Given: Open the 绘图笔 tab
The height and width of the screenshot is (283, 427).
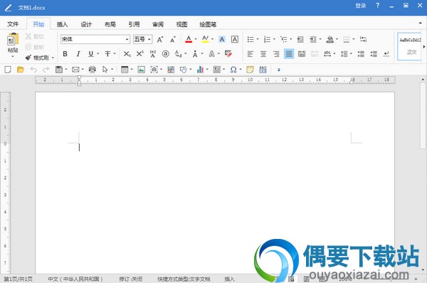Looking at the screenshot, I should coord(208,24).
